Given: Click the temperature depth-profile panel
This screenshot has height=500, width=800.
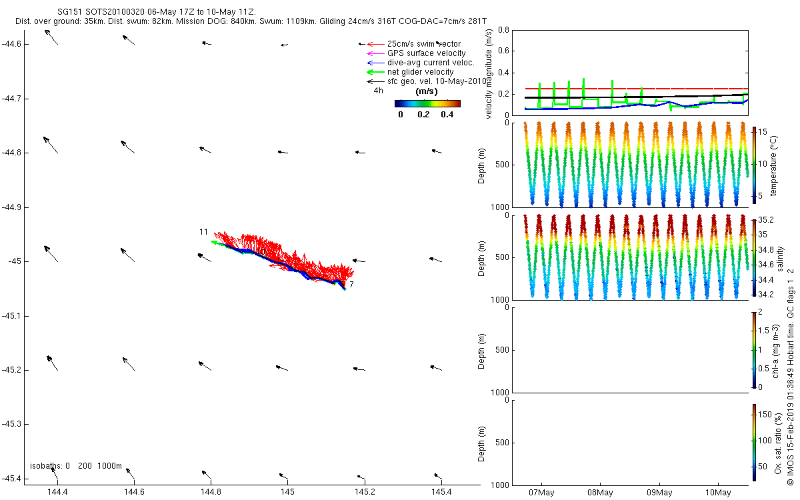Looking at the screenshot, I should coord(630,165).
